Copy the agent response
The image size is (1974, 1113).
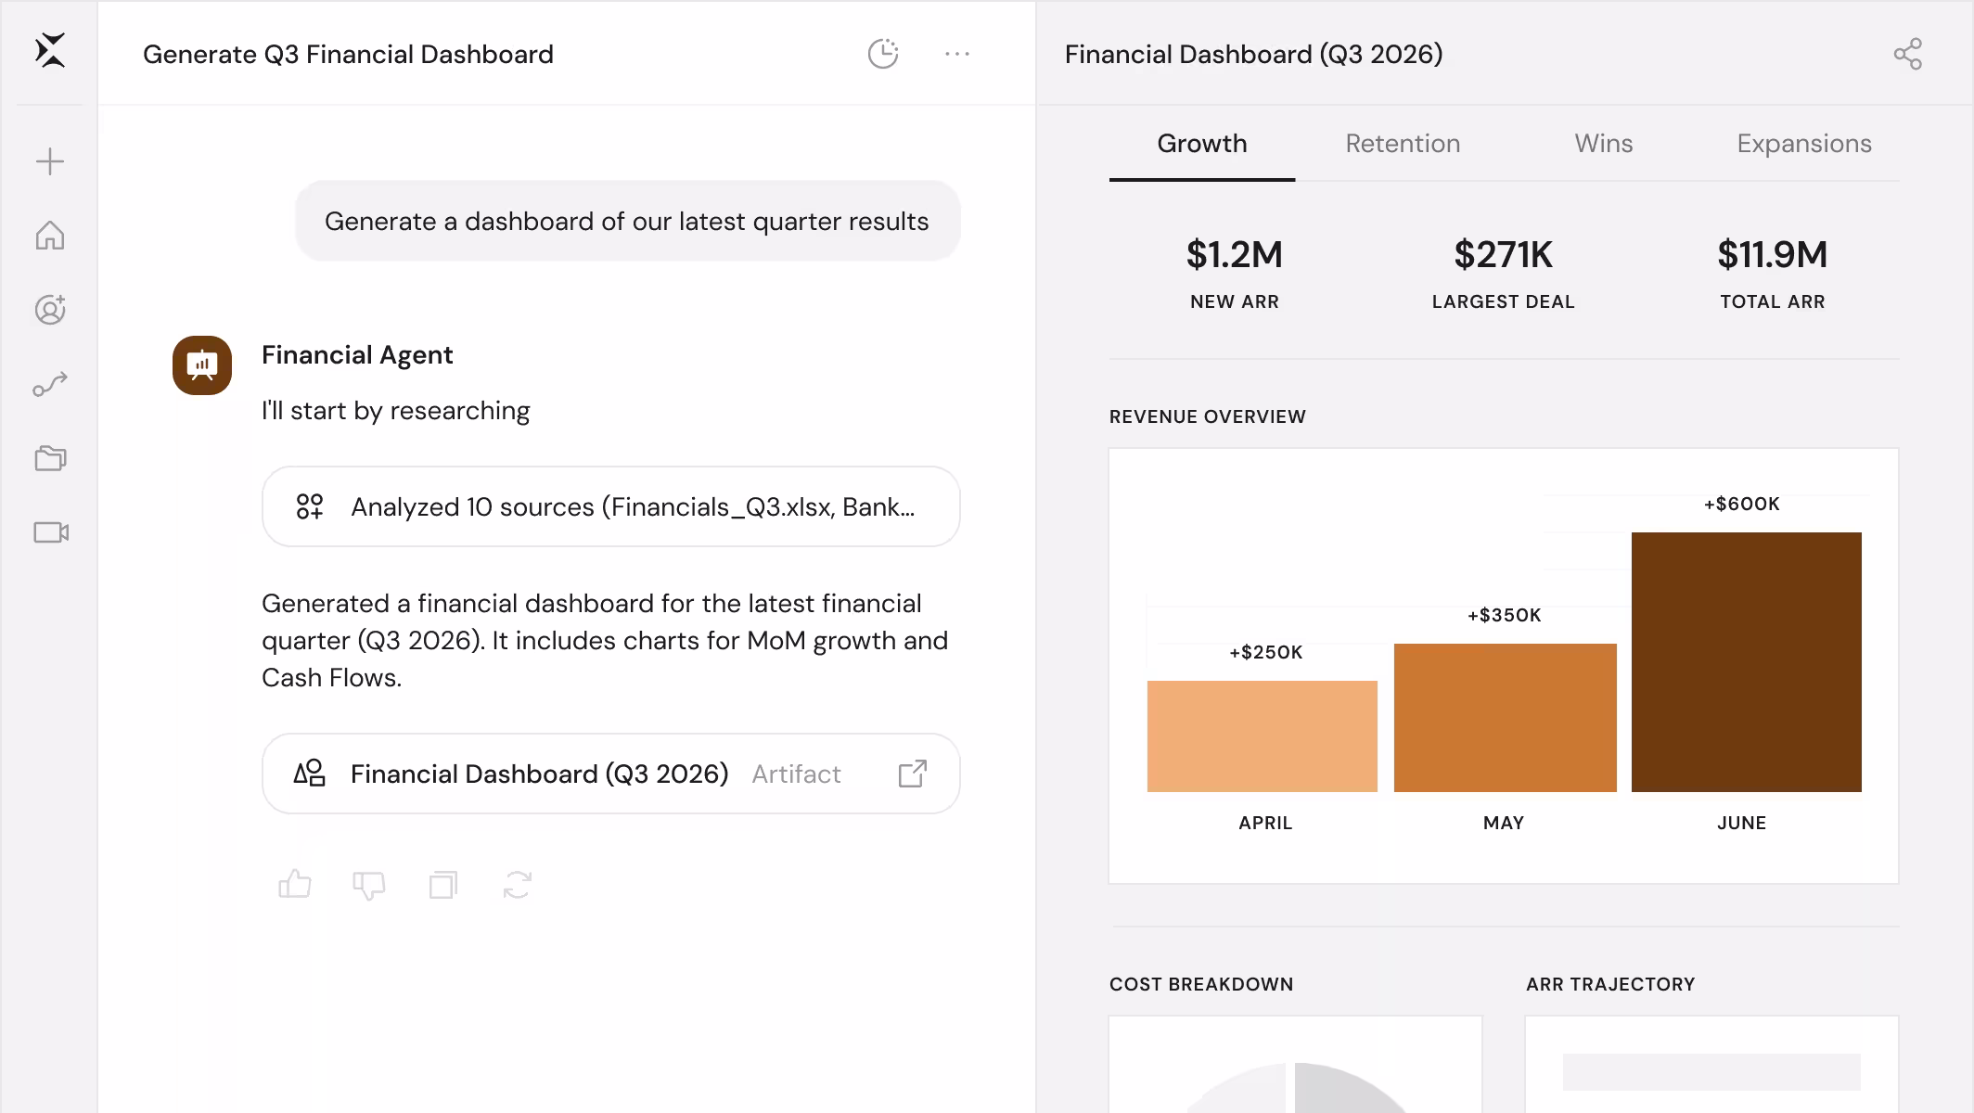443,885
